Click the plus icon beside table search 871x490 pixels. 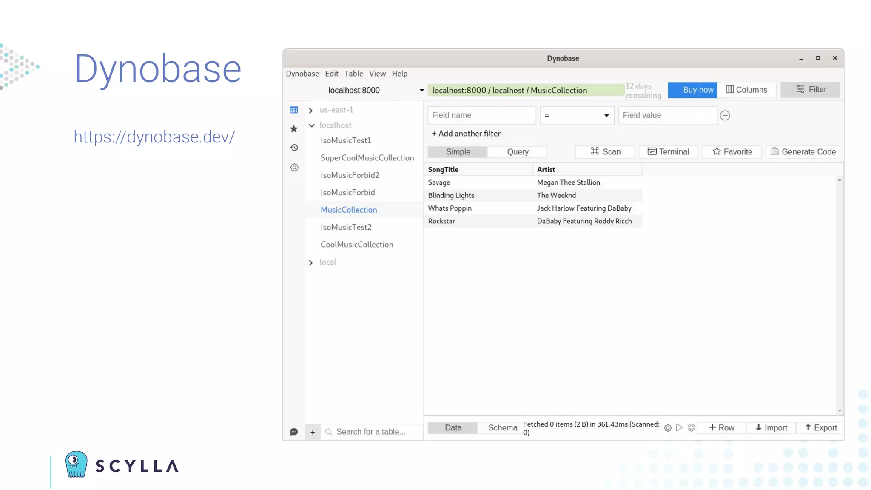click(x=313, y=432)
